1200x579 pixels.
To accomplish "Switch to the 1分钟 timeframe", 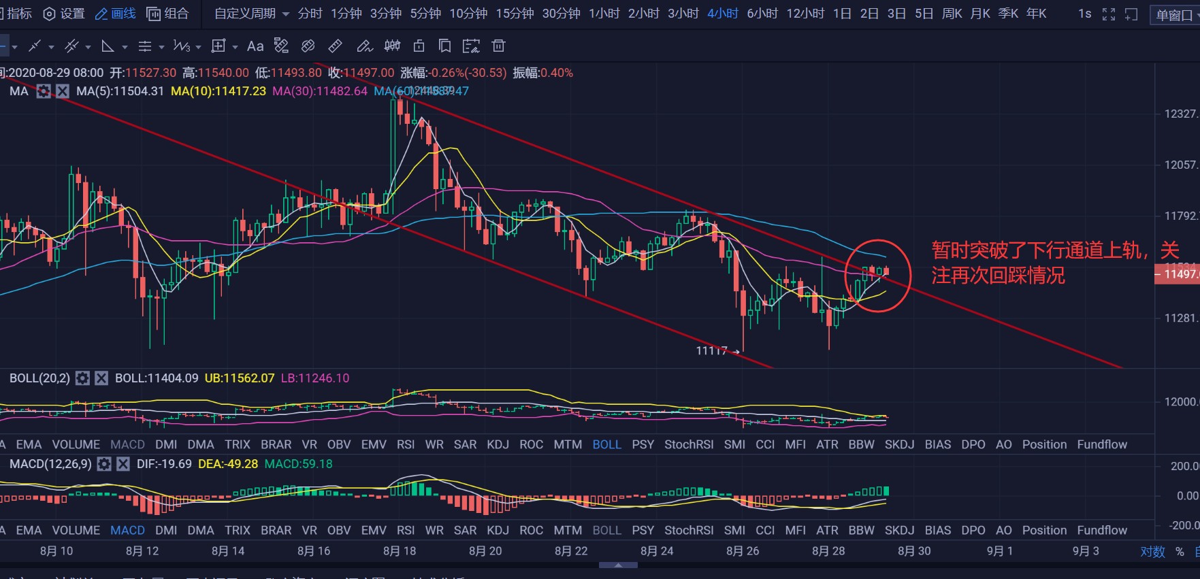I will (x=346, y=14).
